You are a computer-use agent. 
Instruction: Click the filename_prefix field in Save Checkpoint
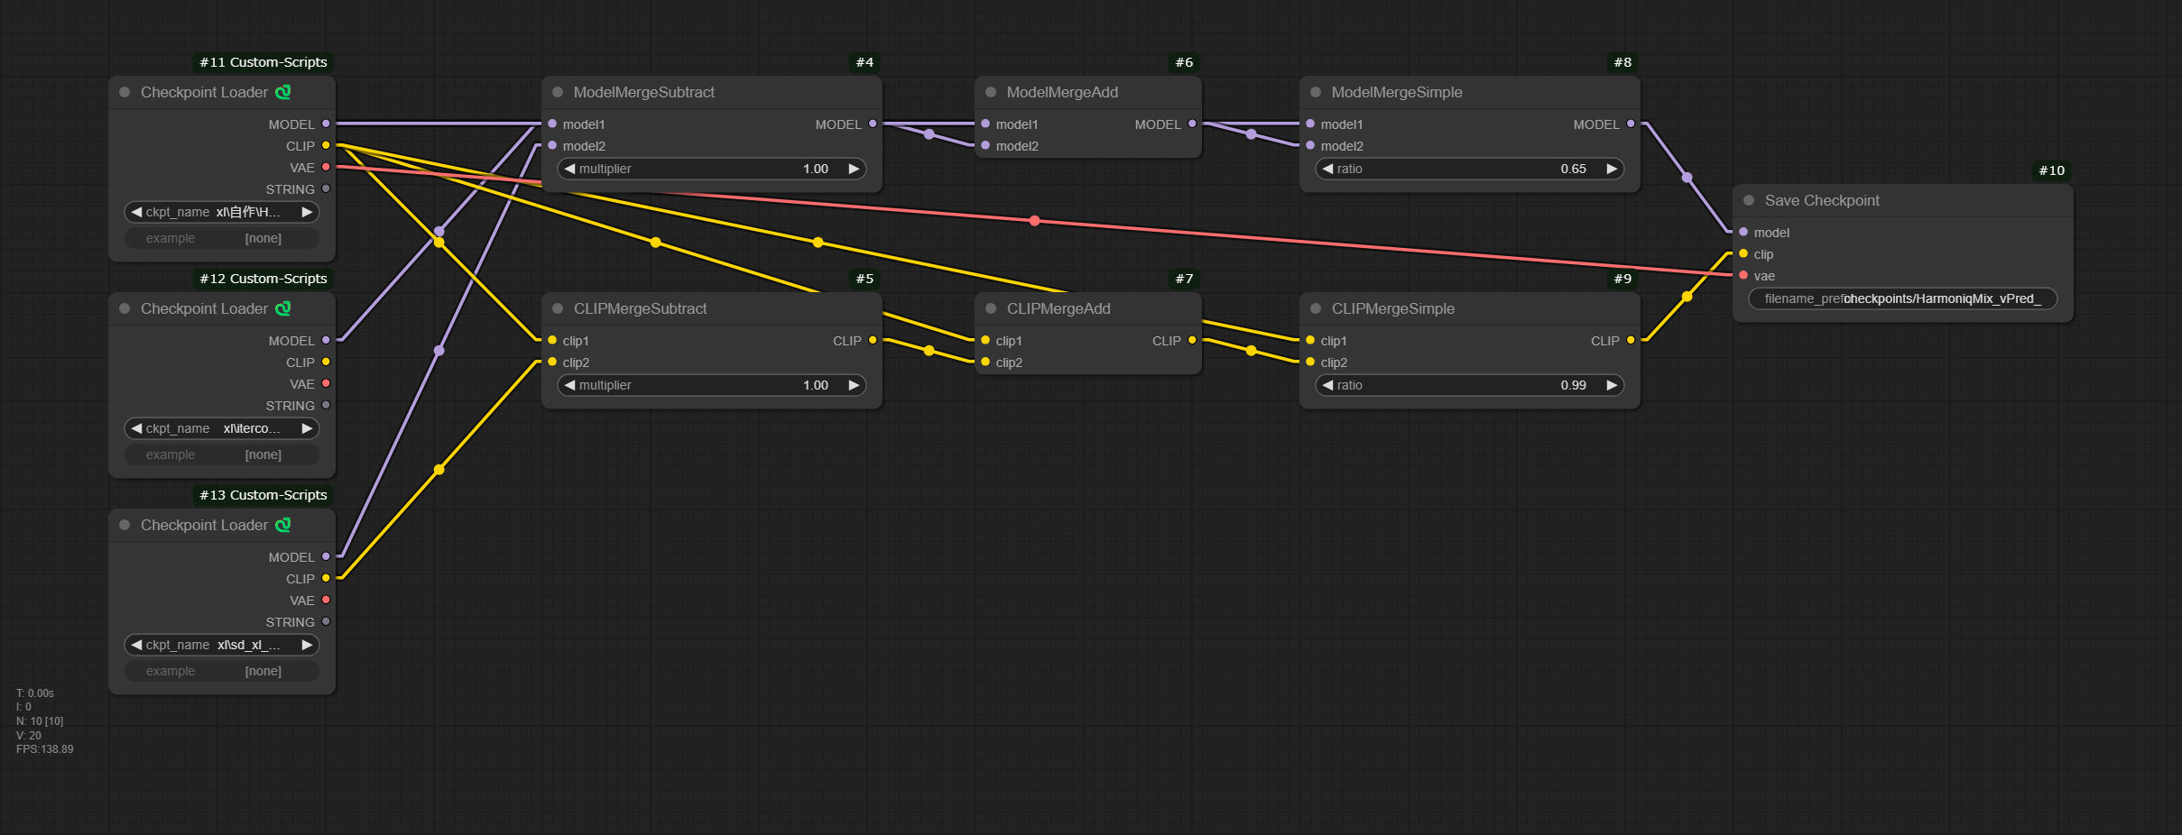1902,298
